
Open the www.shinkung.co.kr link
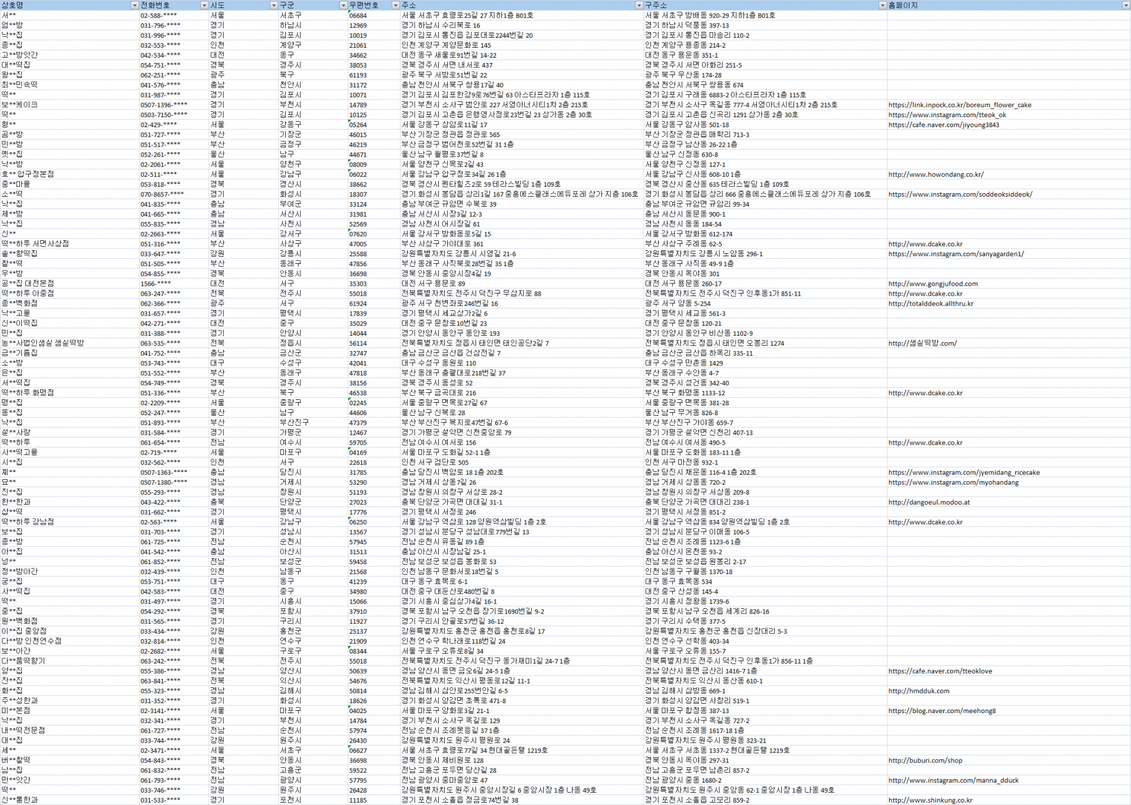click(930, 800)
